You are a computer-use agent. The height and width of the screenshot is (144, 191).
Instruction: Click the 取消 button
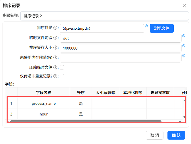155,135
